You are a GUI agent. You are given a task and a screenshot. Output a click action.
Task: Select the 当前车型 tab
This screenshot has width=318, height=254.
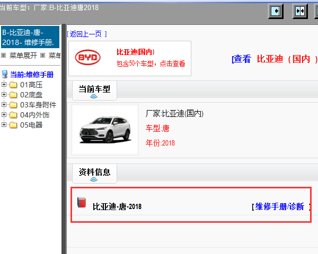(x=94, y=90)
